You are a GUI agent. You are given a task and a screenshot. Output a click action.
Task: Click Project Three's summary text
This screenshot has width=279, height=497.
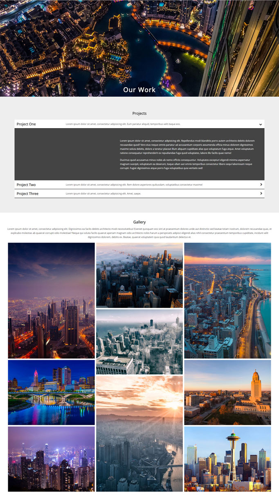click(x=103, y=193)
